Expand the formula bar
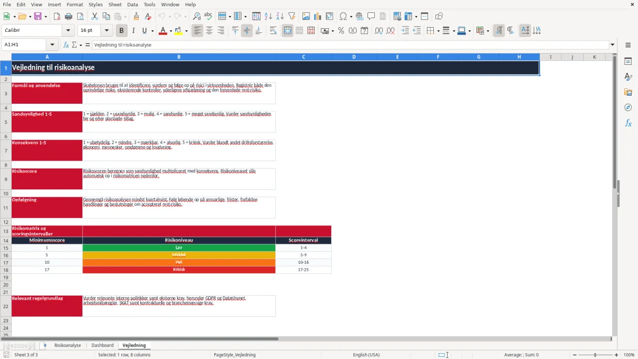Image resolution: width=638 pixels, height=359 pixels. pyautogui.click(x=612, y=45)
